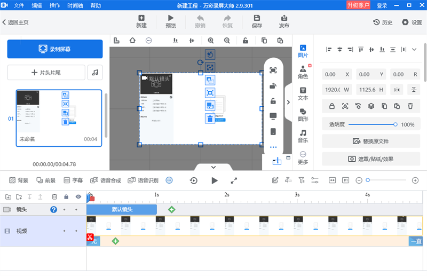
Task: Adjust the 透明度 slider handle
Action: tap(396, 124)
